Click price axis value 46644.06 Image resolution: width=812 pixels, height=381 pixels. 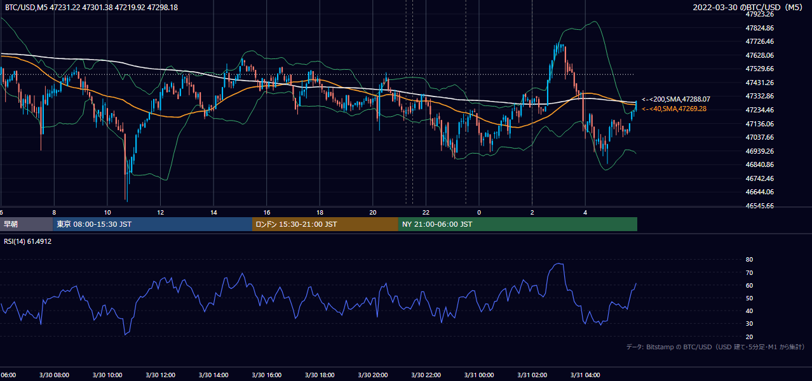[x=759, y=192]
